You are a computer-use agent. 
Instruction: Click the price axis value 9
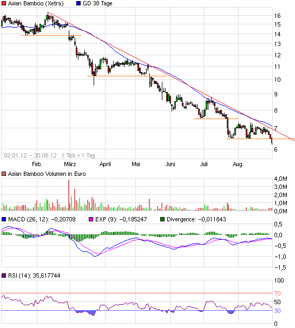[276, 94]
